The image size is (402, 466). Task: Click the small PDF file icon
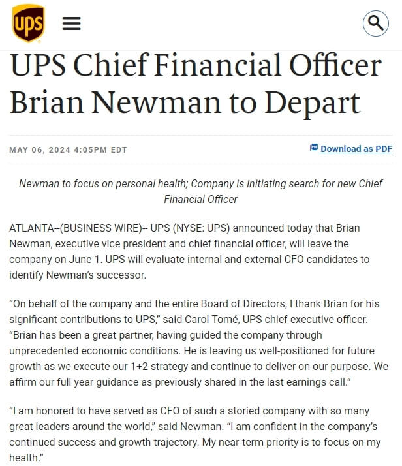point(314,148)
